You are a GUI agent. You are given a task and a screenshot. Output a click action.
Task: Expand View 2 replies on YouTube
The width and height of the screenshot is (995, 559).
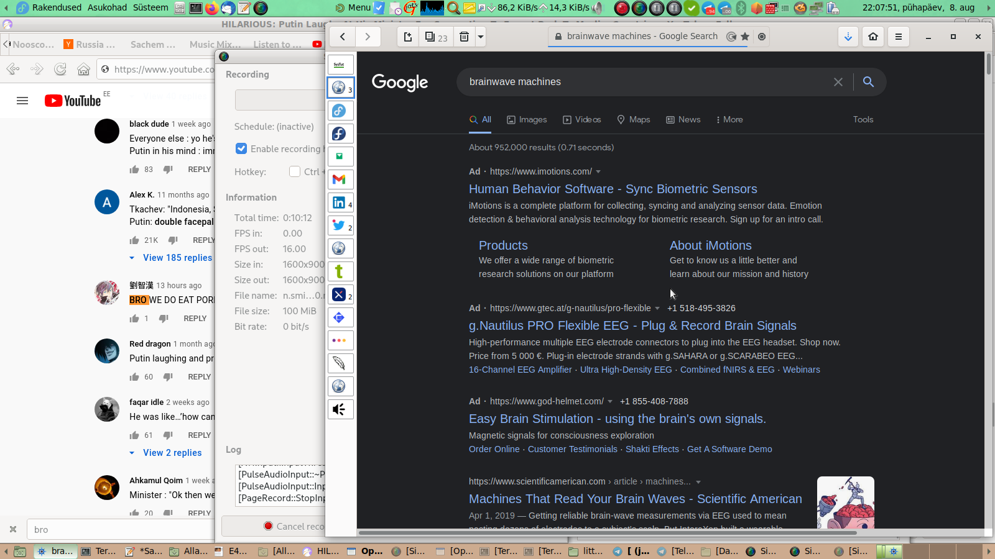(x=165, y=453)
